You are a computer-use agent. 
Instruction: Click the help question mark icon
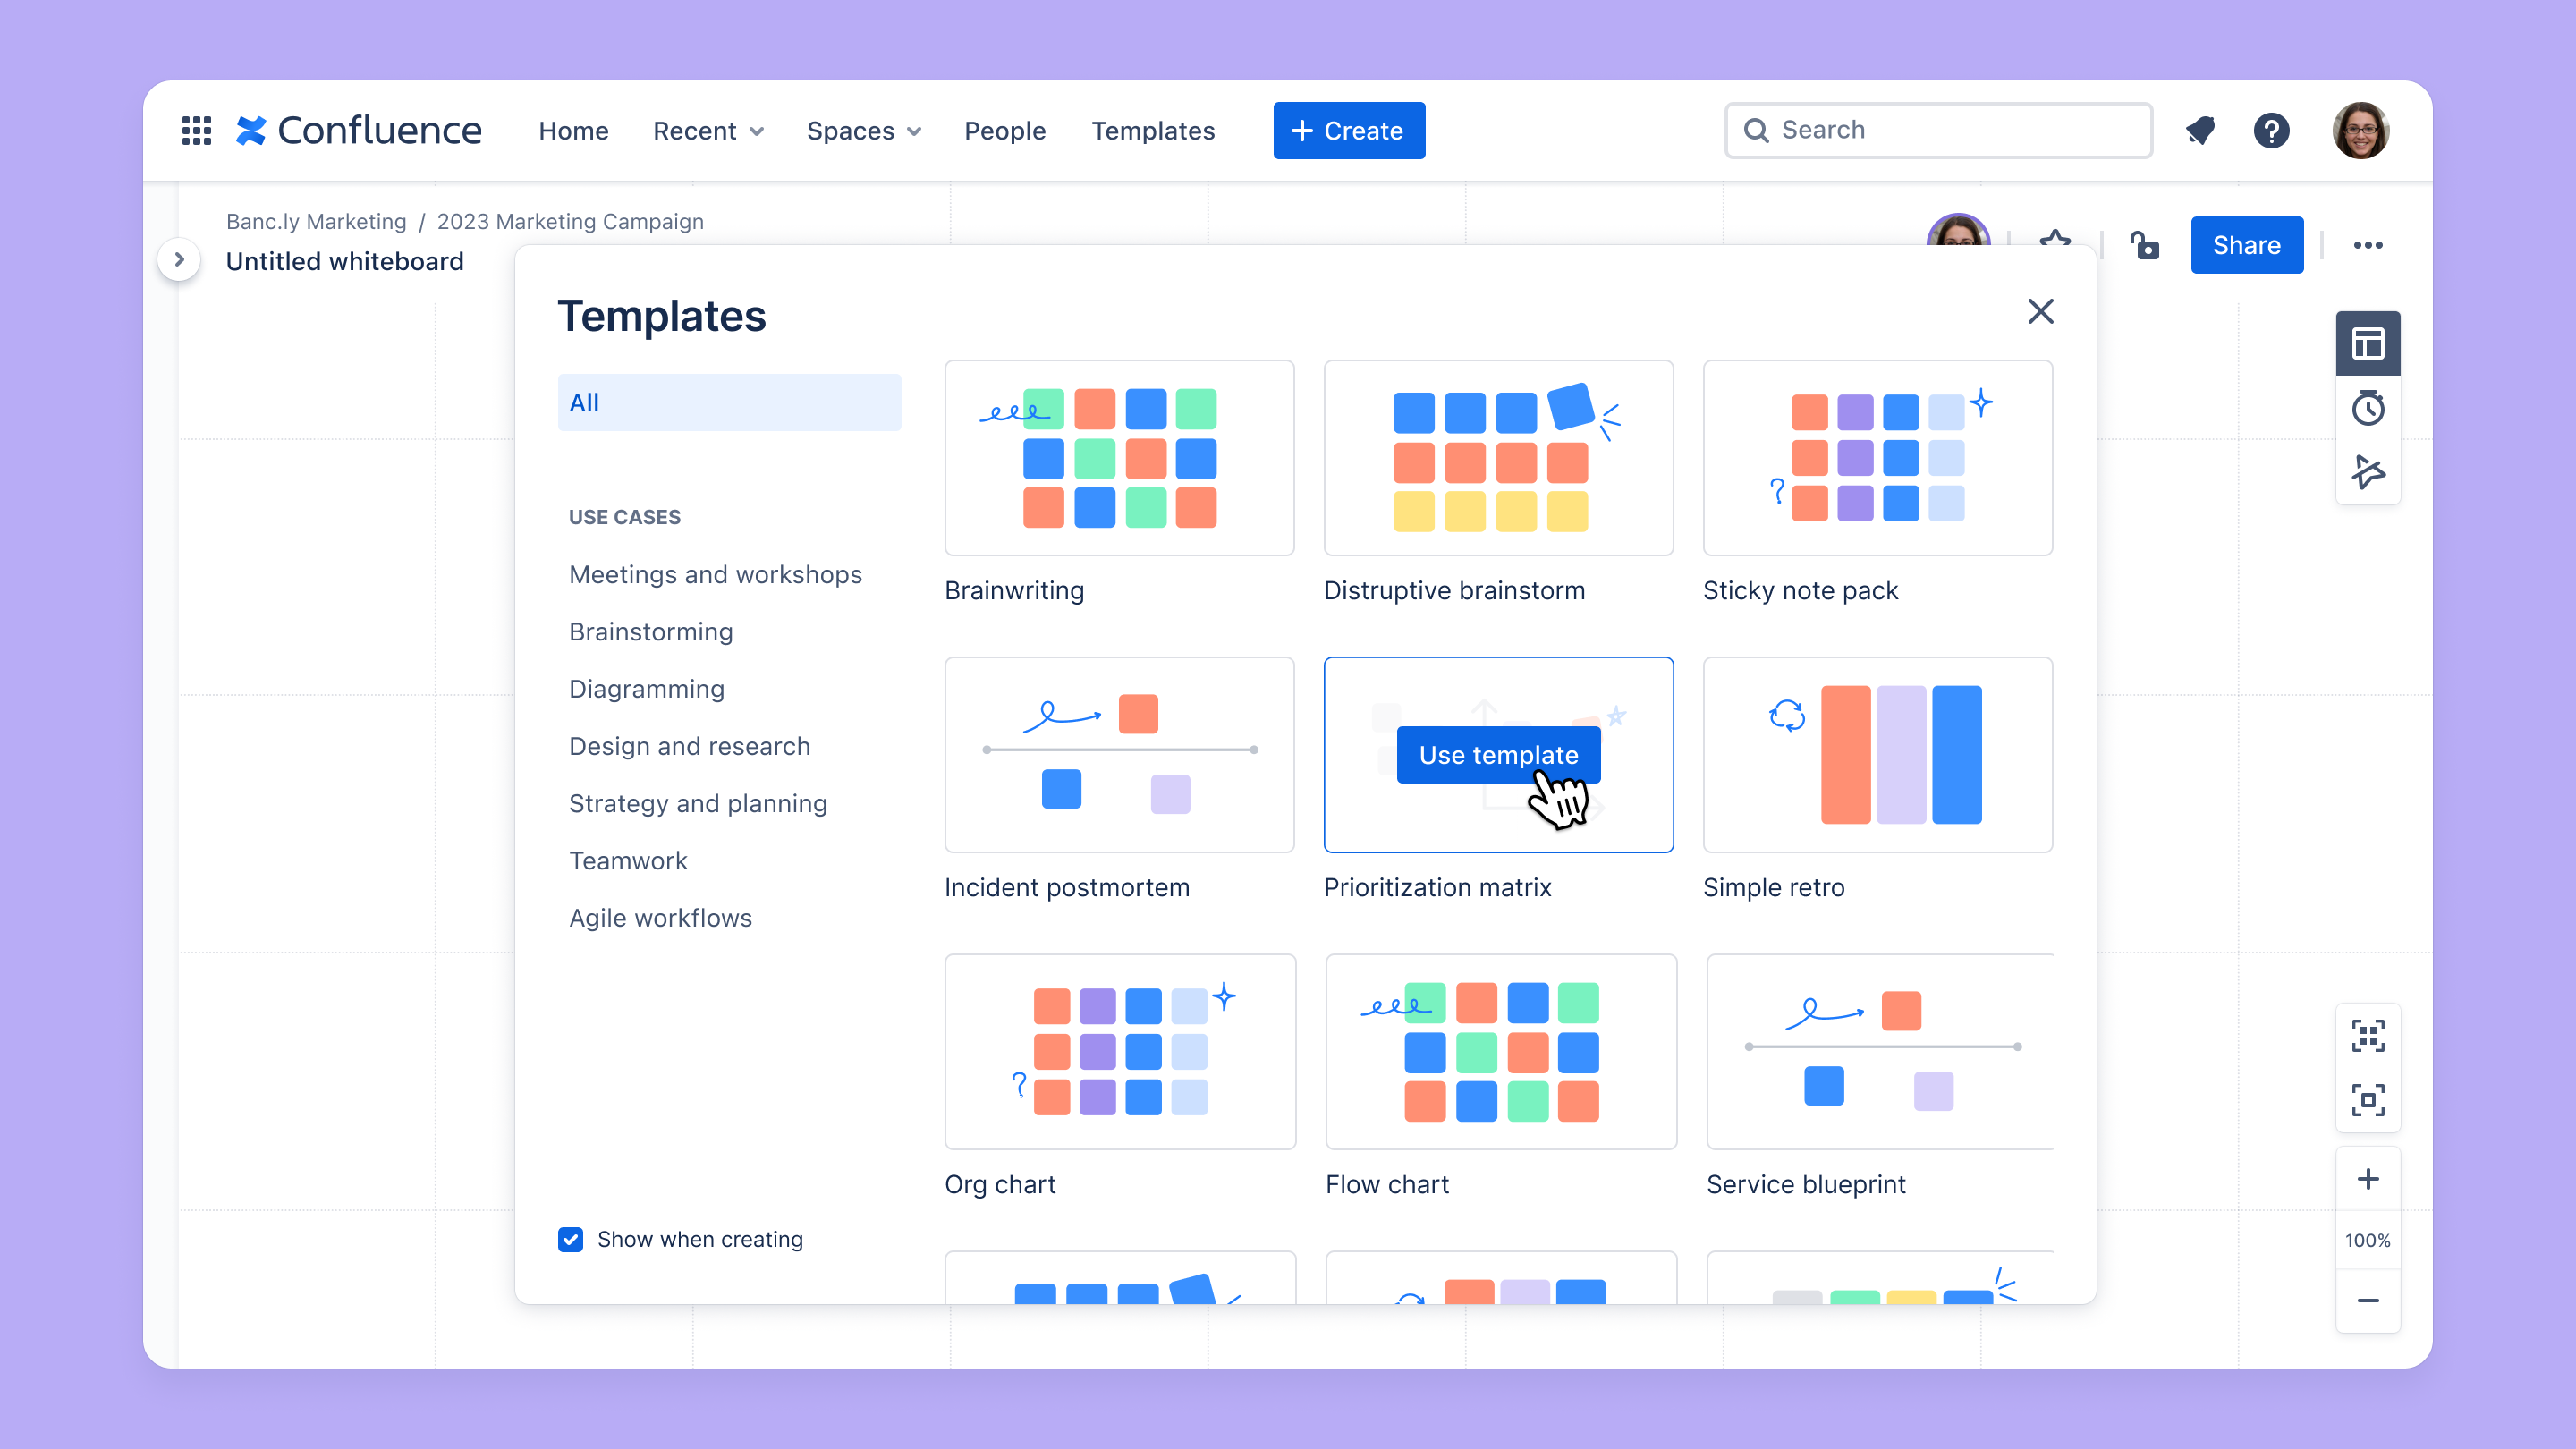coord(2272,129)
